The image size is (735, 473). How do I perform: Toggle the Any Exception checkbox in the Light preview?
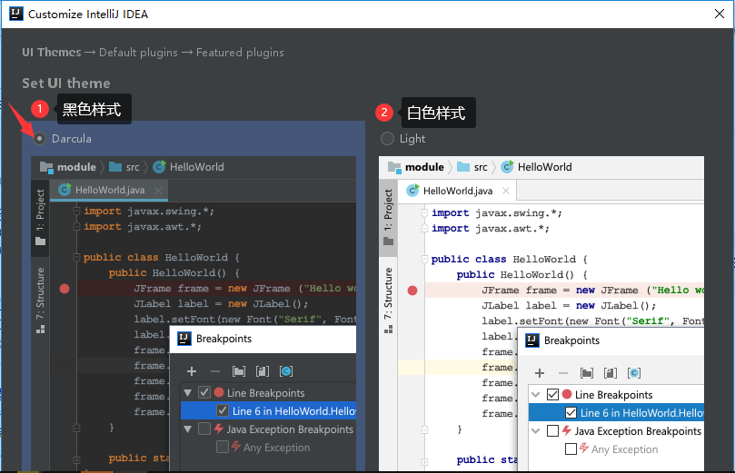click(x=571, y=449)
